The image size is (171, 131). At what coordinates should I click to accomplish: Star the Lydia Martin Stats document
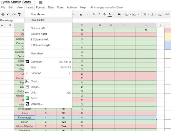(35, 2)
